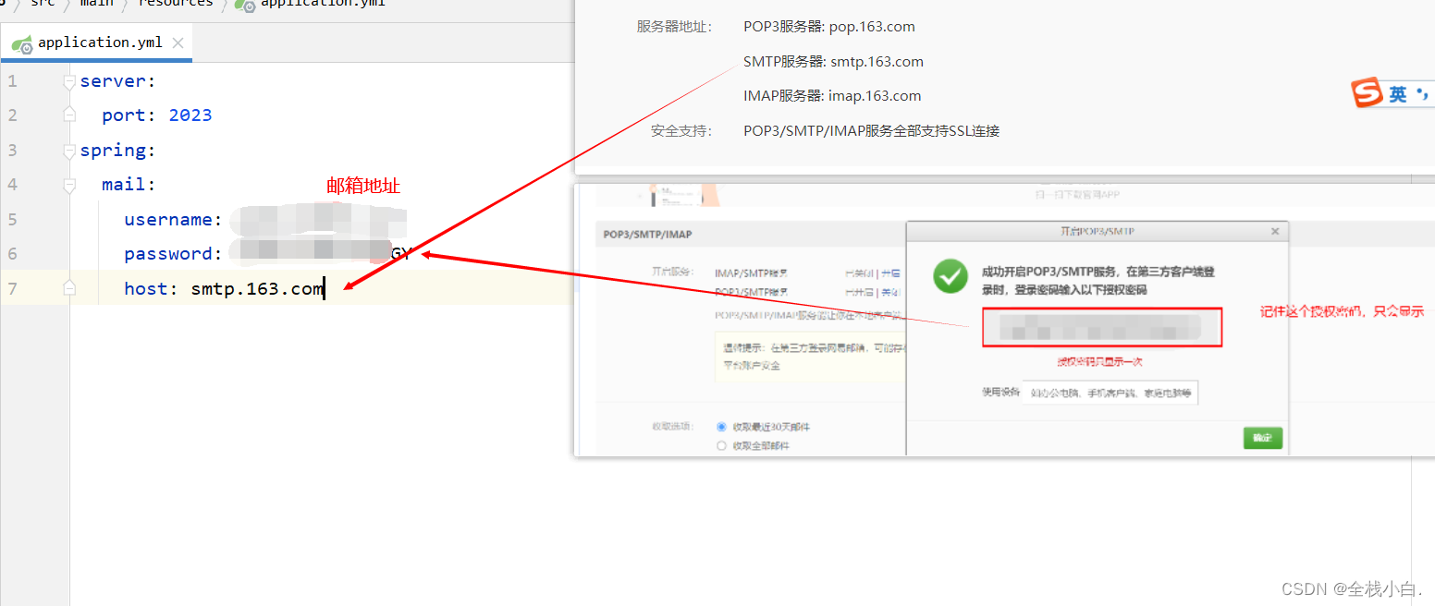Select the 收取全部邮件 radio button
Image resolution: width=1435 pixels, height=606 pixels.
[722, 445]
